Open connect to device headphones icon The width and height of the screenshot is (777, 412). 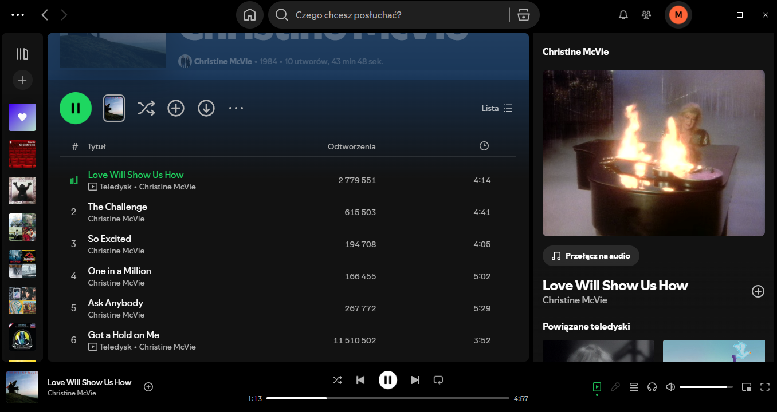(652, 387)
